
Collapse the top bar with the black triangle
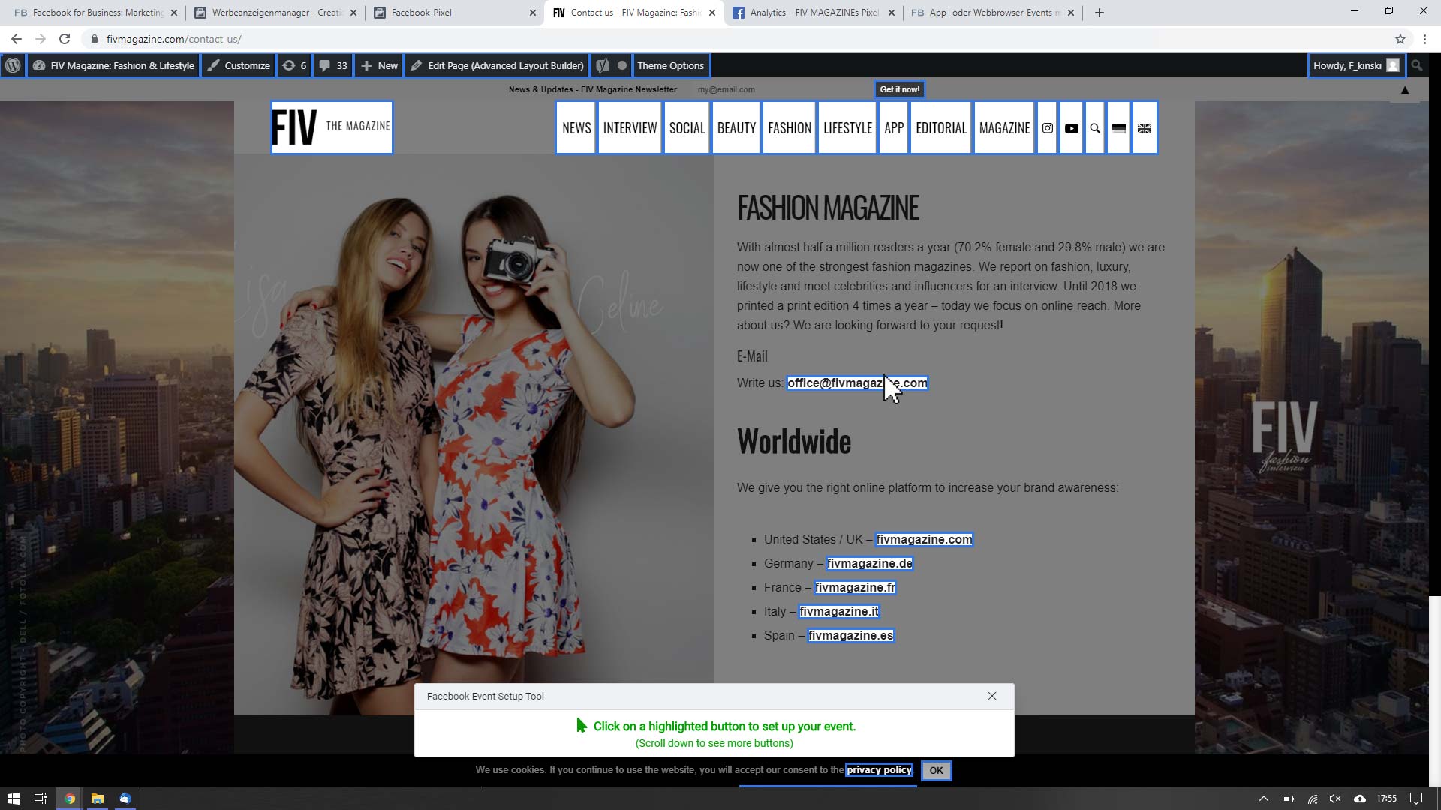(x=1405, y=90)
